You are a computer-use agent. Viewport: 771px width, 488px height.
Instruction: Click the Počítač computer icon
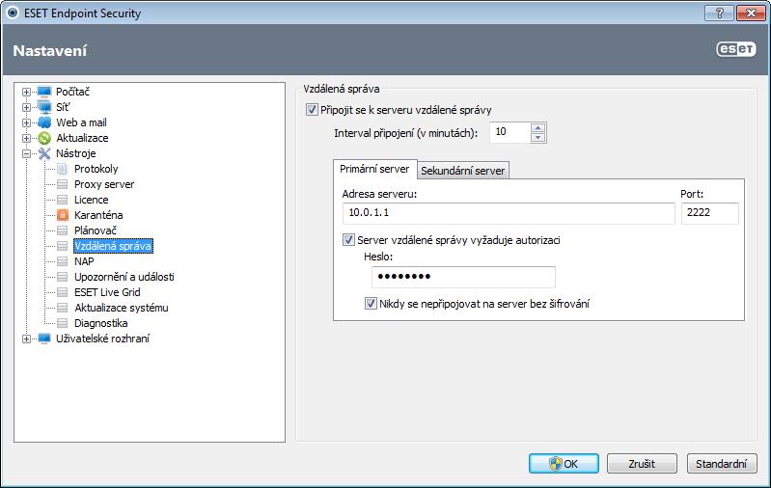[44, 92]
